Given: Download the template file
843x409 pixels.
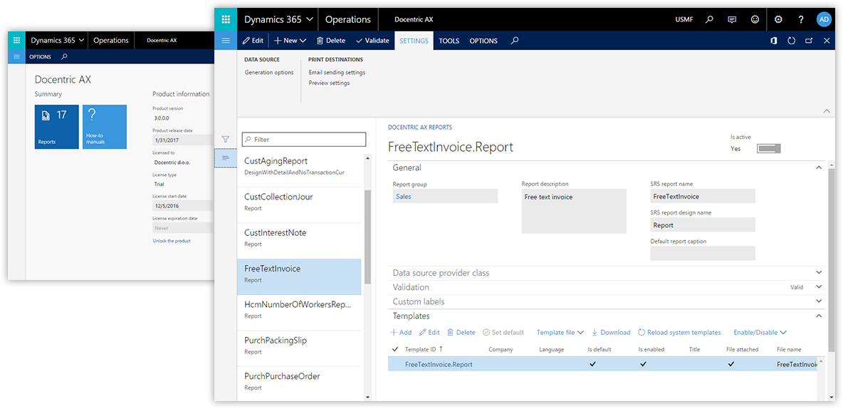Looking at the screenshot, I should point(611,333).
